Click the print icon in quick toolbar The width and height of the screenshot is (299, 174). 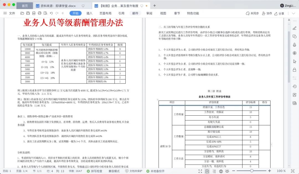point(40,13)
